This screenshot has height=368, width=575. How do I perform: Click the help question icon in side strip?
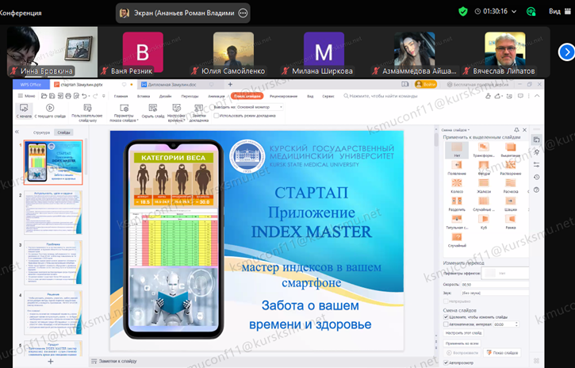coord(536,190)
